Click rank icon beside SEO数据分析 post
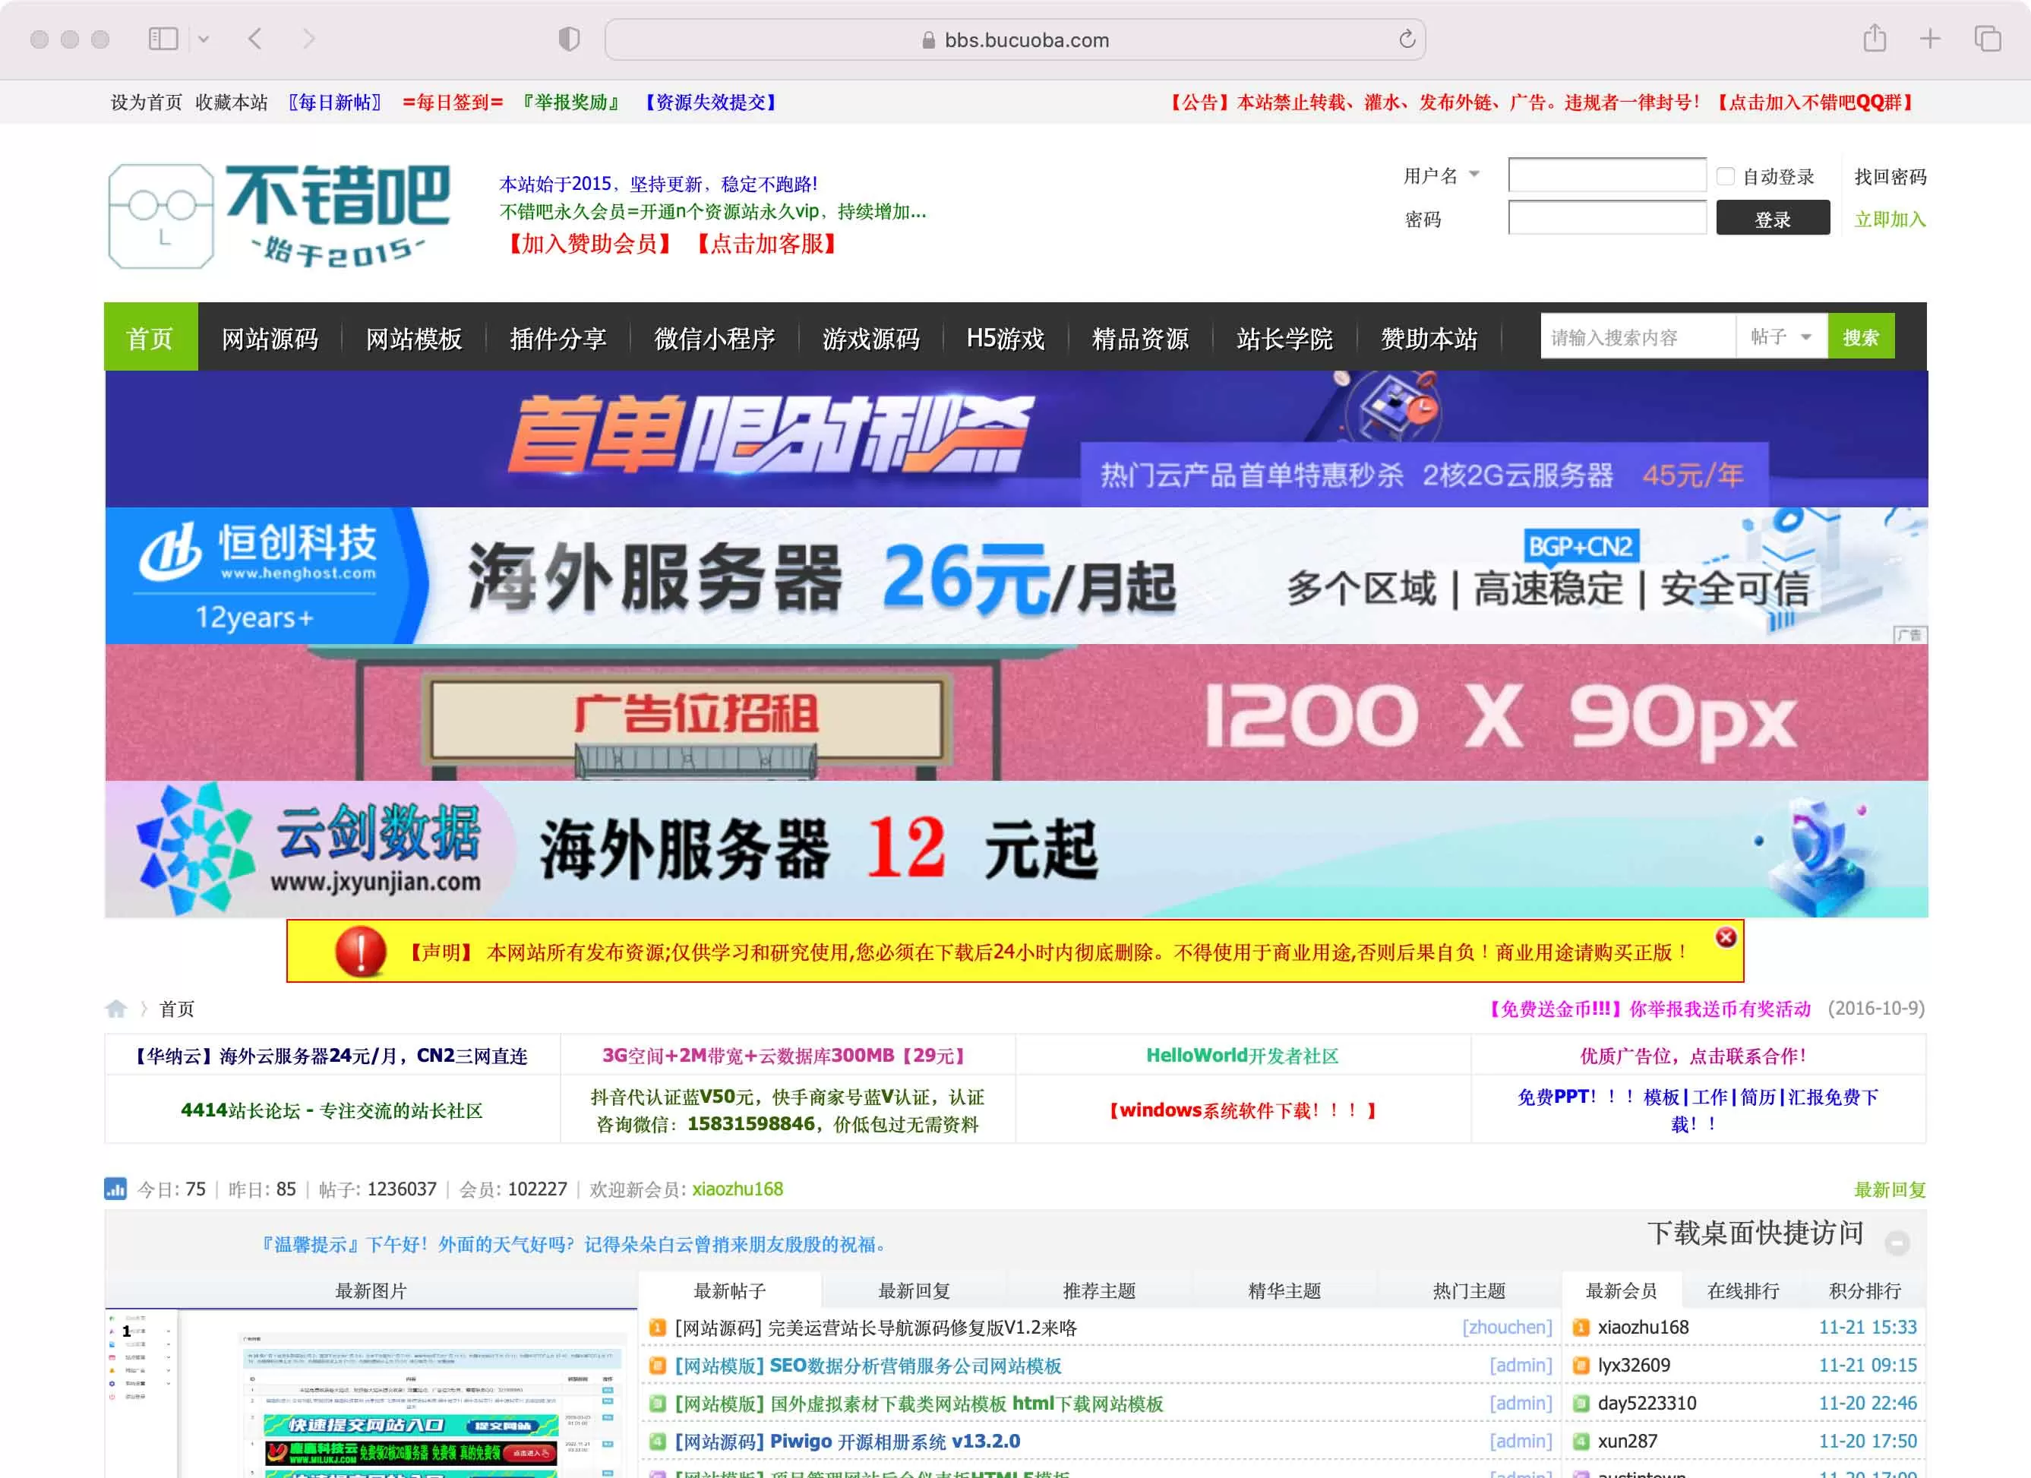The image size is (2031, 1478). 657,1366
